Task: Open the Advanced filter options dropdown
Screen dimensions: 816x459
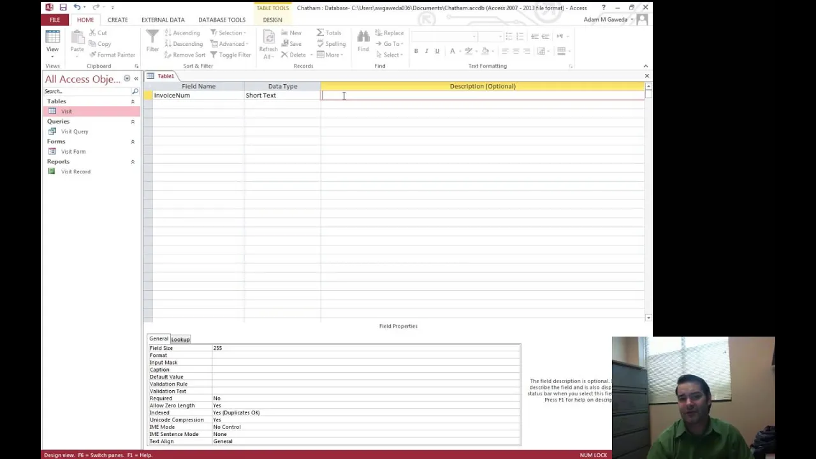Action: point(229,44)
